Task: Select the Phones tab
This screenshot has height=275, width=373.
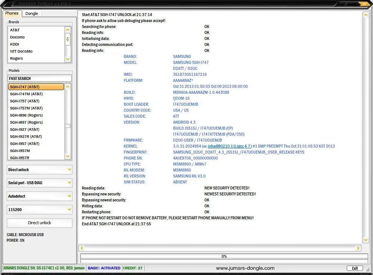Action: point(12,13)
